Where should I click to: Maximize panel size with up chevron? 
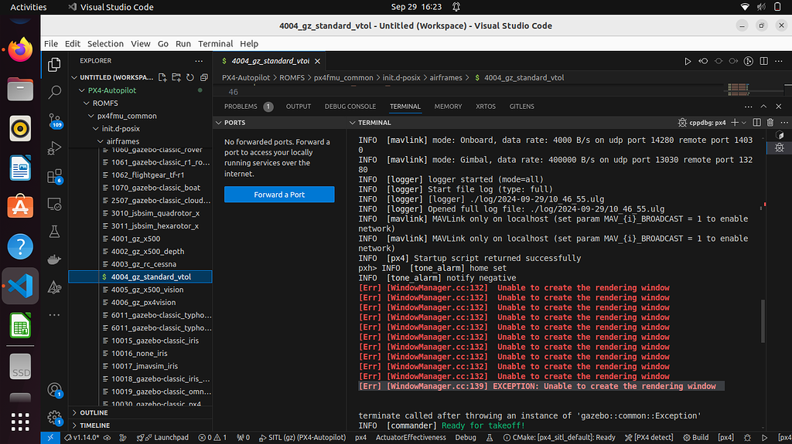coord(763,107)
